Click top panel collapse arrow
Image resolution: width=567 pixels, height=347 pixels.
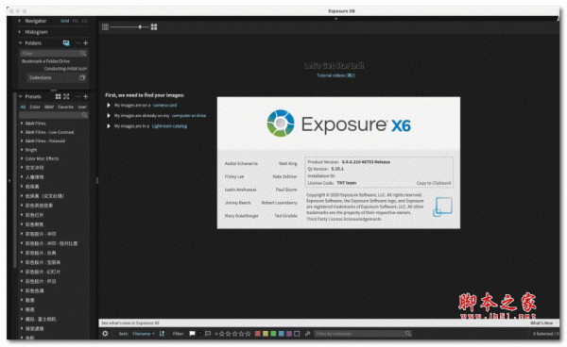335,19
